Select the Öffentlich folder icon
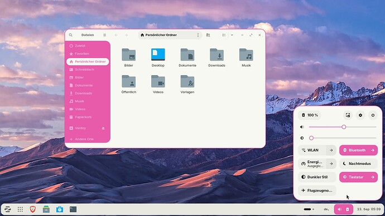Image resolution: width=385 pixels, height=216 pixels. click(129, 81)
